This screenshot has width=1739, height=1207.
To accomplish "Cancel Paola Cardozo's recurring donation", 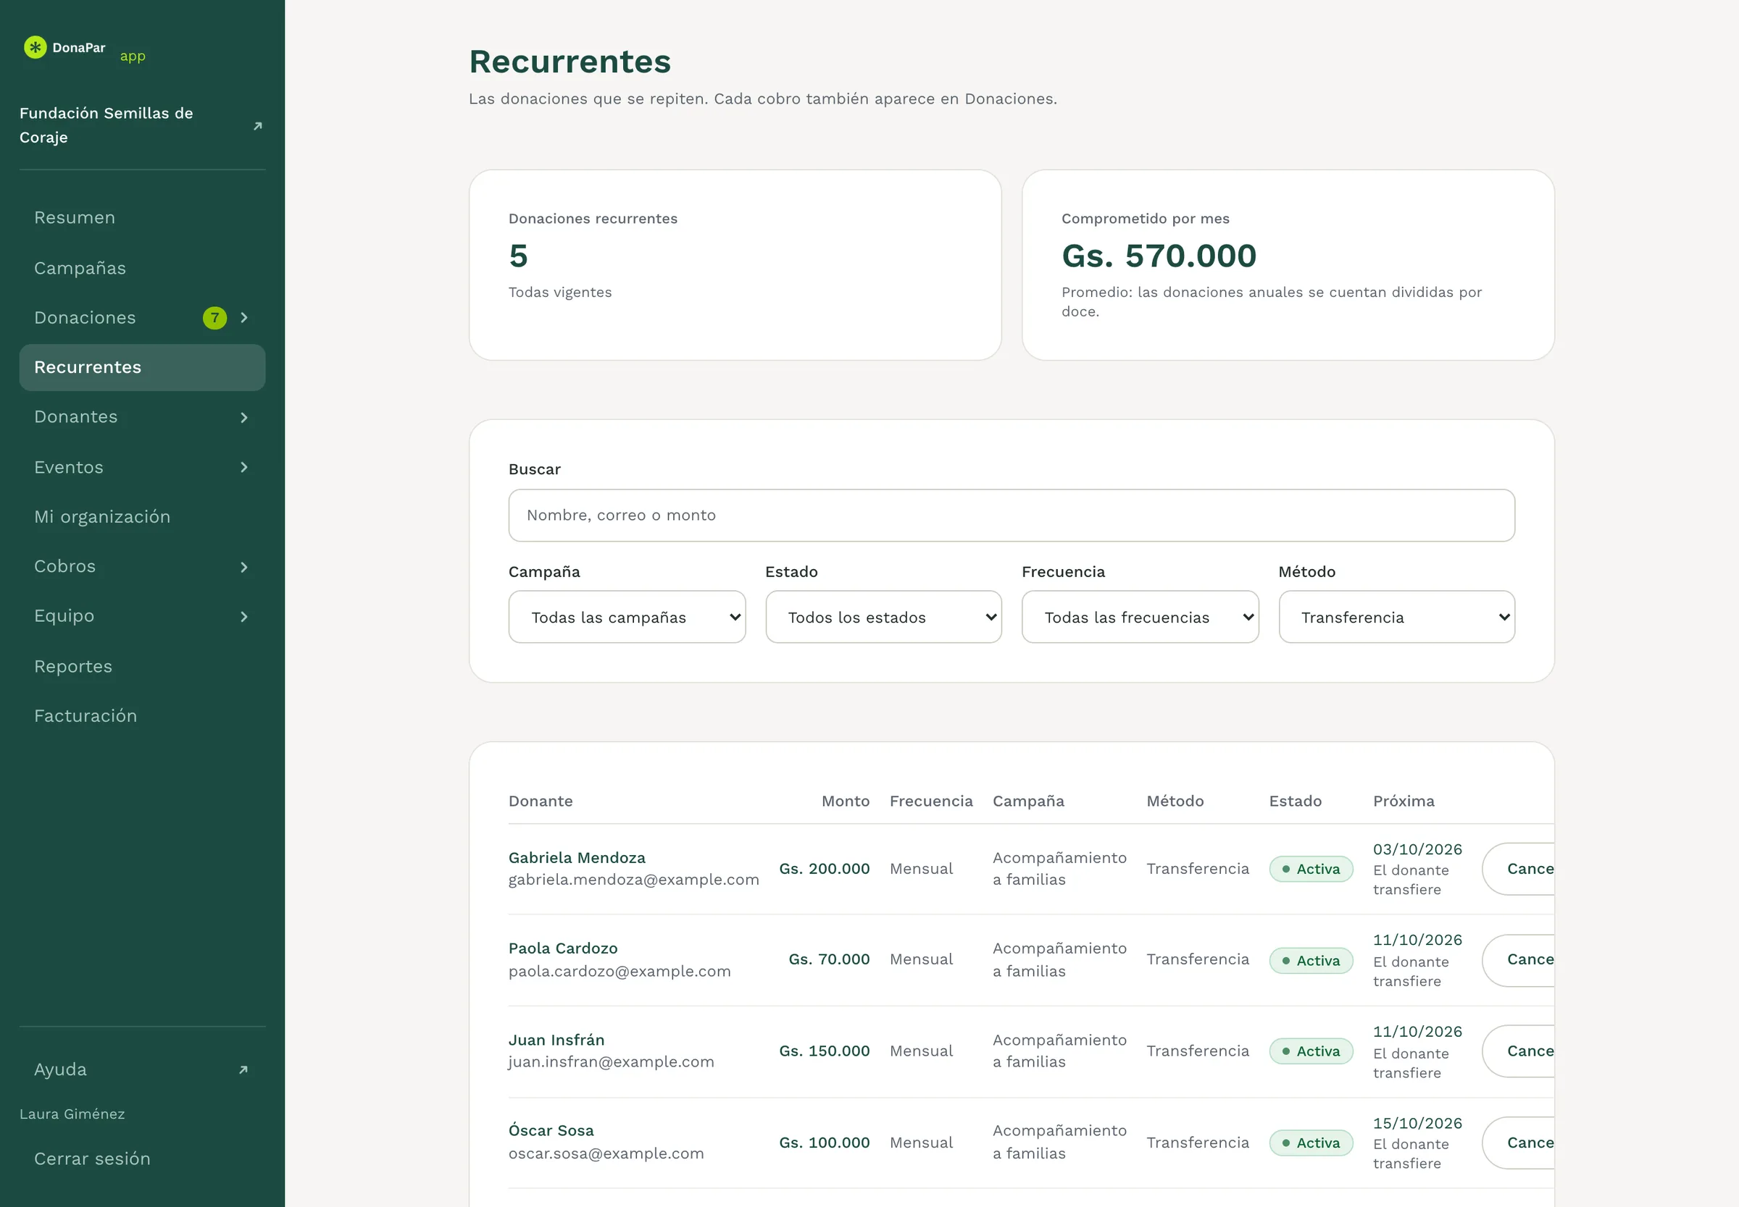I will (1518, 959).
